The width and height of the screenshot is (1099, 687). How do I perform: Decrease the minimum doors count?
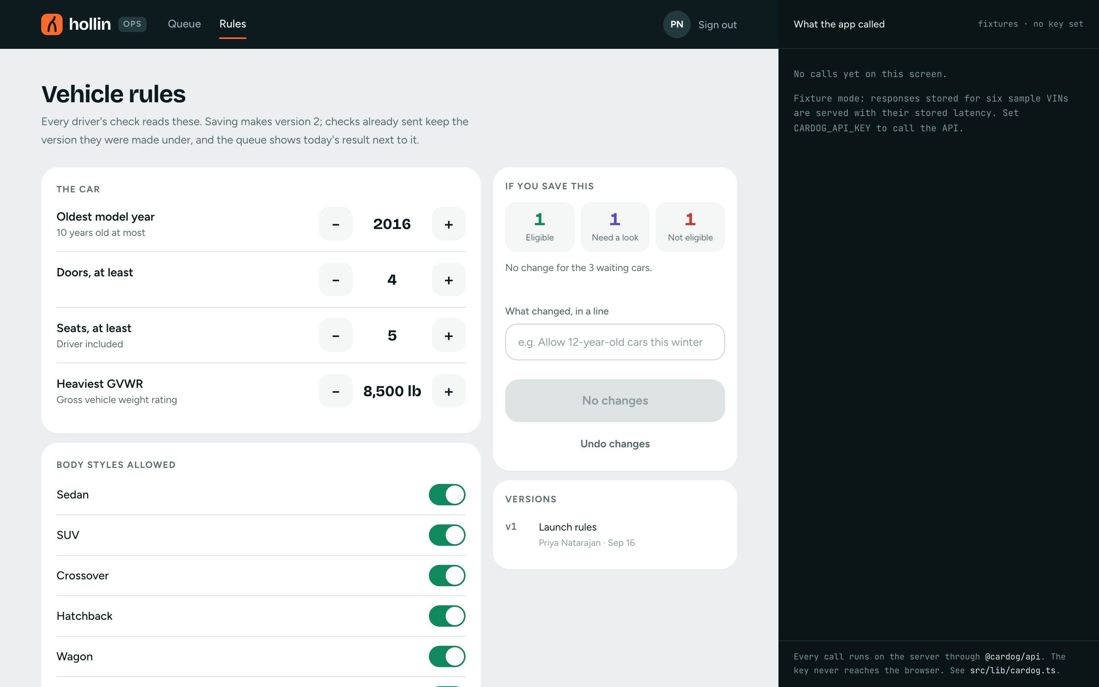(335, 280)
